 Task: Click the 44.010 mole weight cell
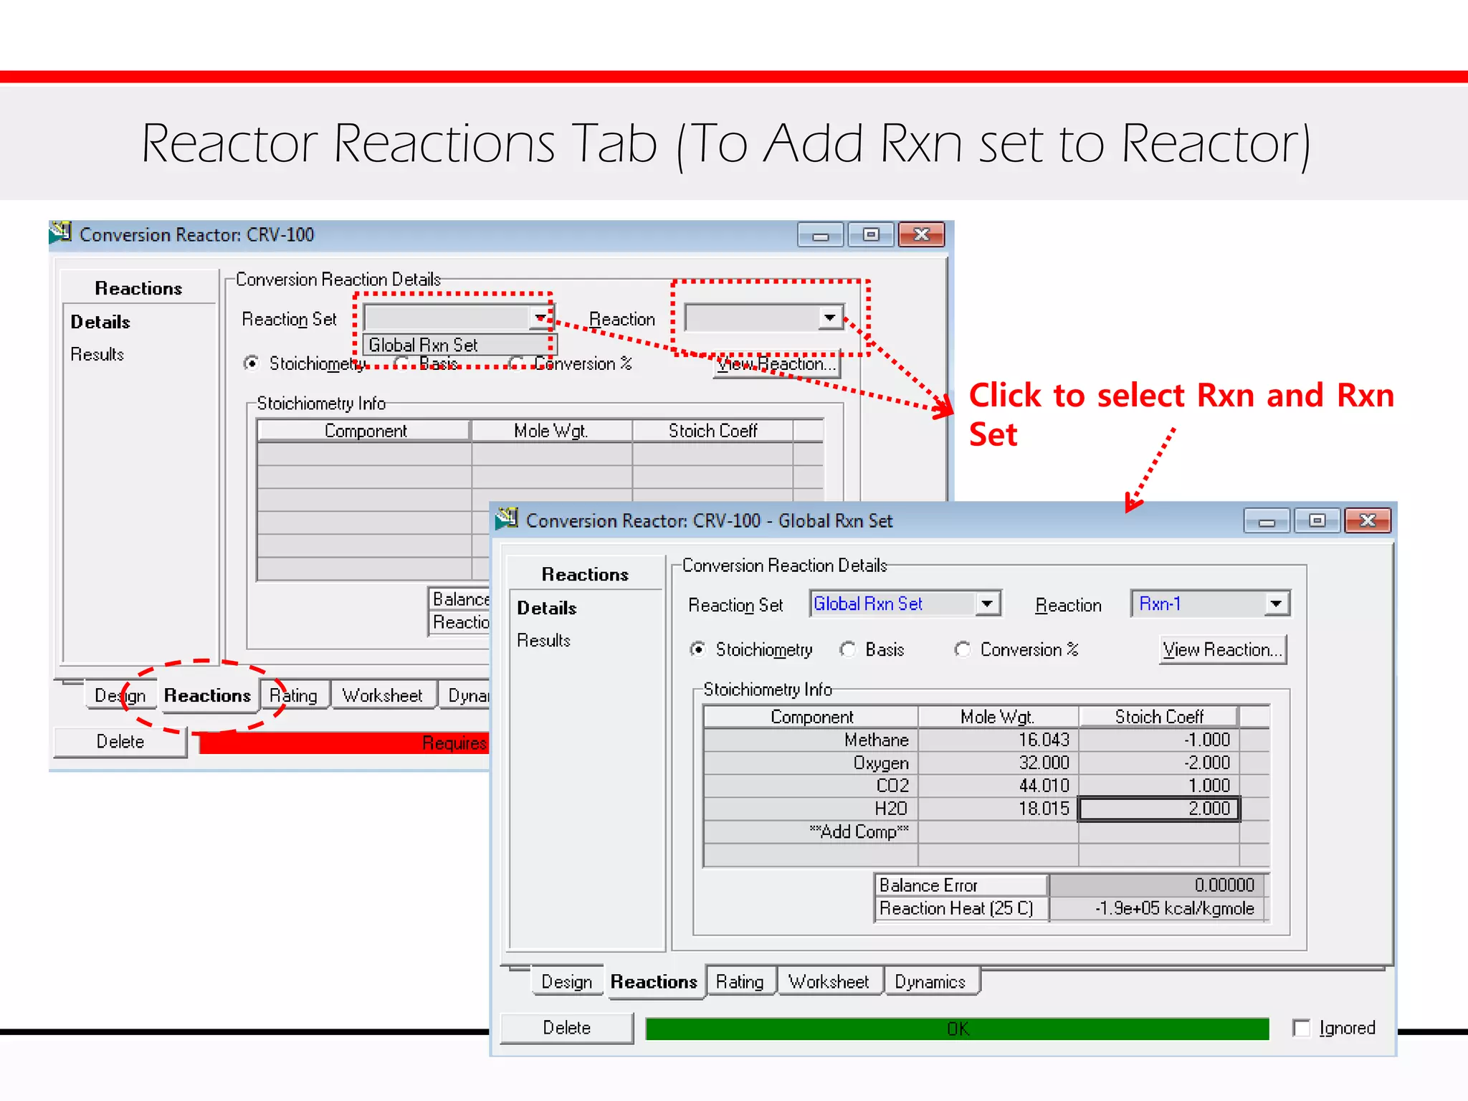pos(998,786)
